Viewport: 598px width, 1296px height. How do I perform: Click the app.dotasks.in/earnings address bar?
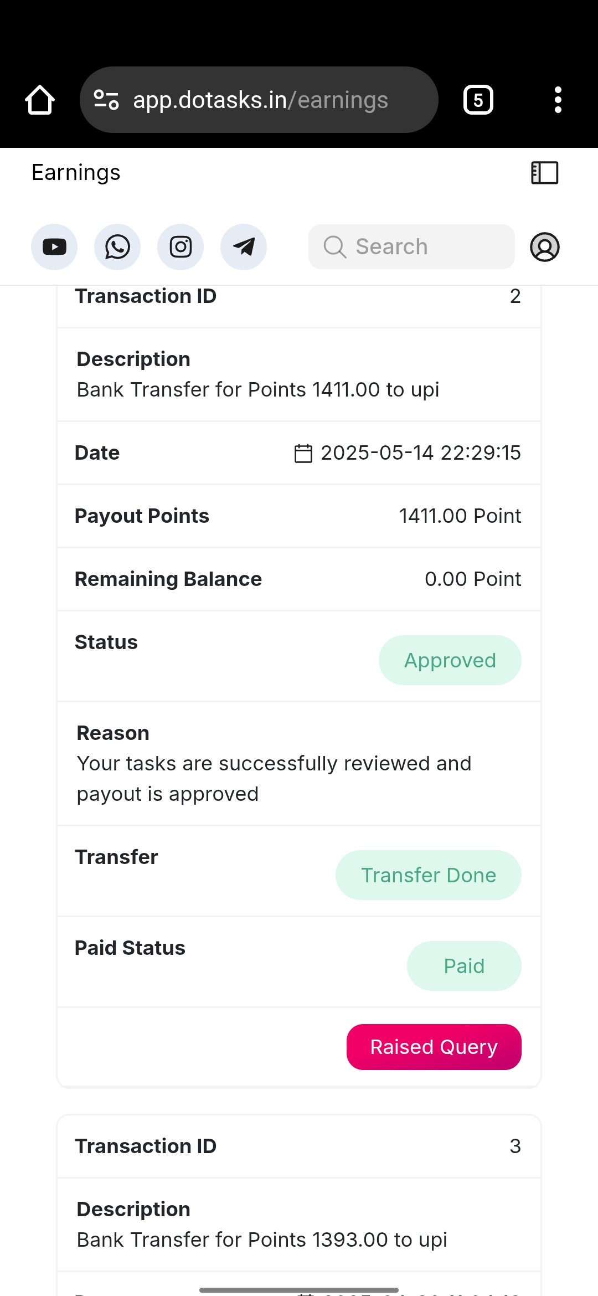259,100
